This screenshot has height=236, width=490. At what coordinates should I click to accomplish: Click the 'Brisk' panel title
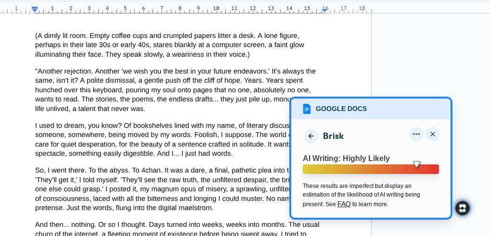coord(333,136)
